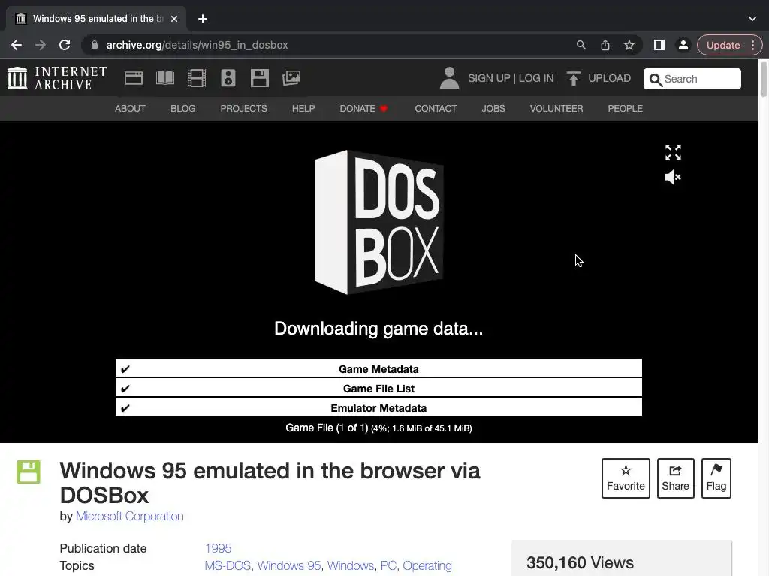
Task: Open the 1995 publication date link
Action: 218,548
